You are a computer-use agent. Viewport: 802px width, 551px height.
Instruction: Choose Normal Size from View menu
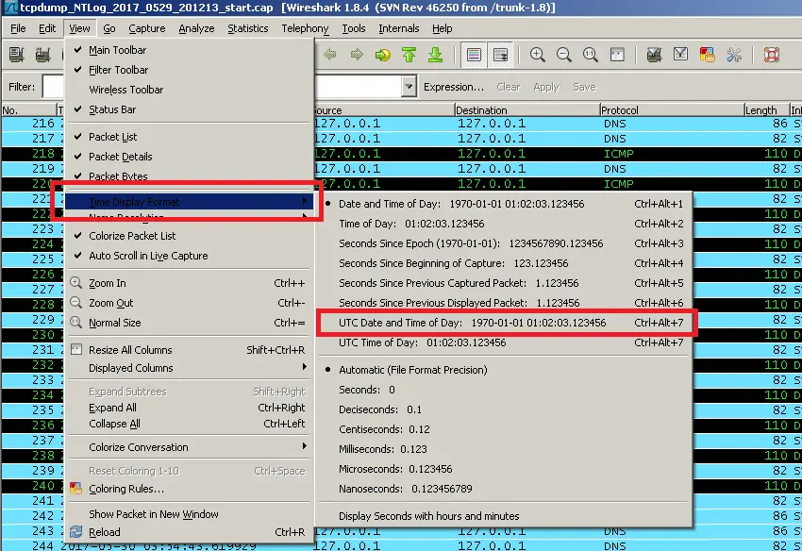[189, 323]
